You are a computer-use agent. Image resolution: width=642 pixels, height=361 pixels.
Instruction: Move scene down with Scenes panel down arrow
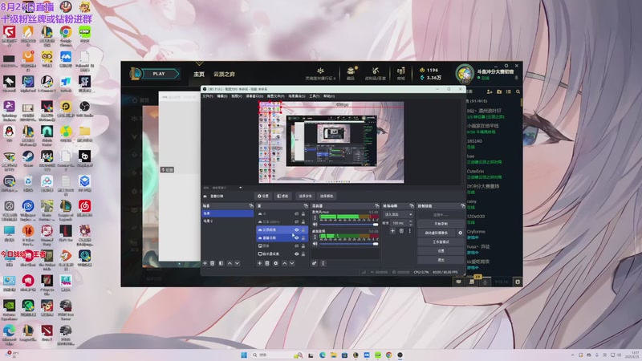(237, 263)
